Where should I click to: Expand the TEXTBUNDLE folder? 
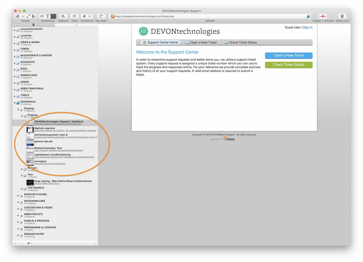[22, 189]
